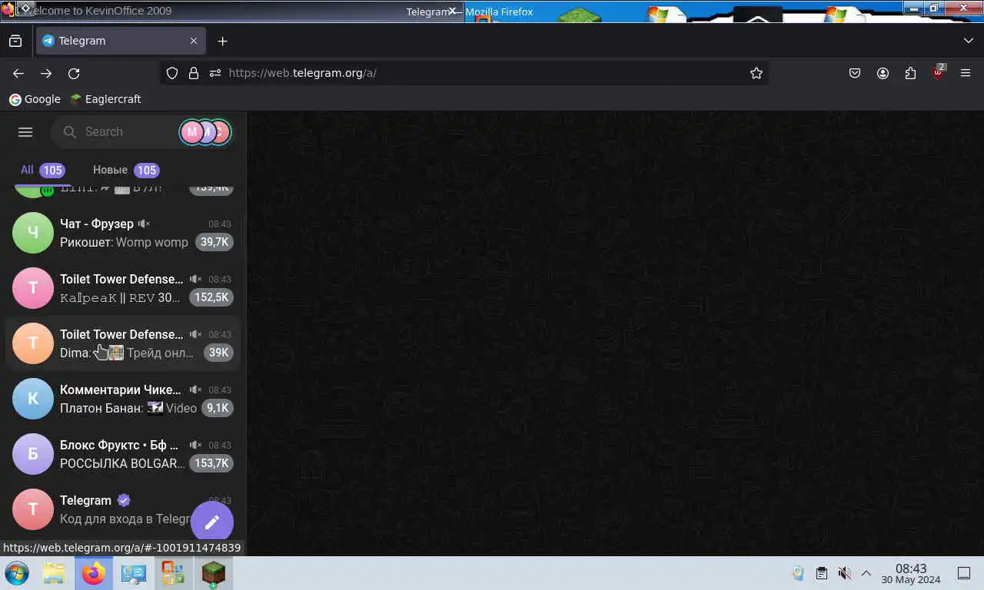This screenshot has width=984, height=590.
Task: Go forward with Firefox forward arrow
Action: tap(46, 73)
